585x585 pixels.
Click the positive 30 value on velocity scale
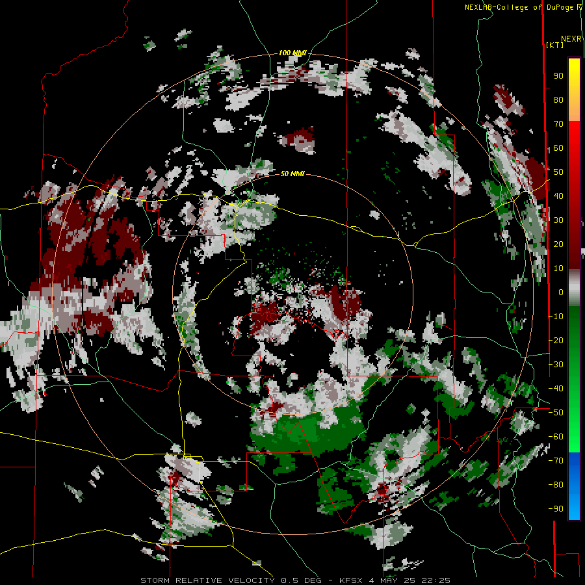558,220
